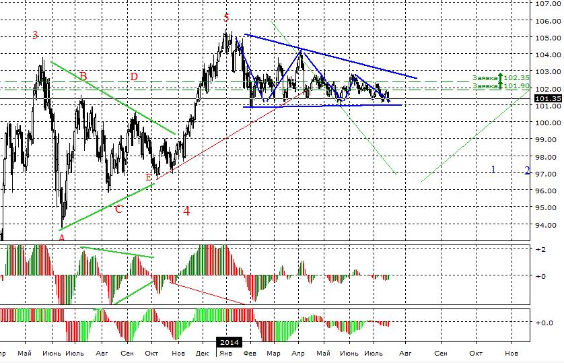Click the Янв month label
This screenshot has width=564, height=363.
pos(225,354)
